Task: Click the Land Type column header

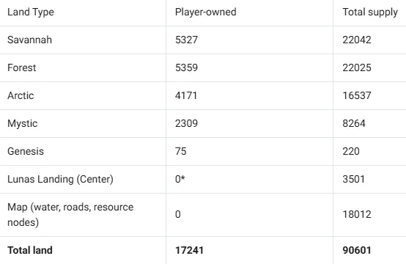Action: 31,12
